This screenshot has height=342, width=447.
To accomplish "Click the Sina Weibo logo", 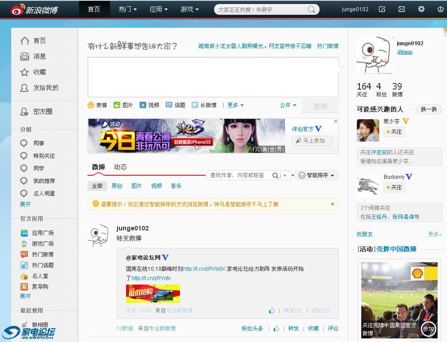I will 34,10.
